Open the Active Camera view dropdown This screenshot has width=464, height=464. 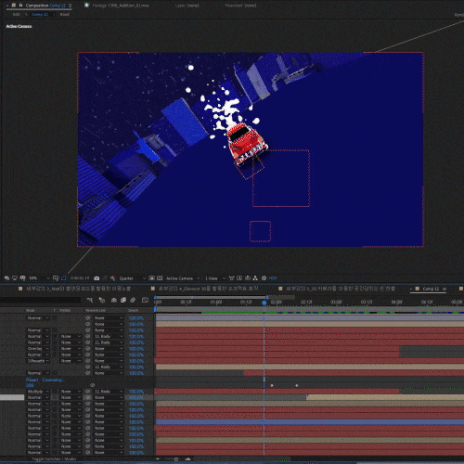[183, 278]
